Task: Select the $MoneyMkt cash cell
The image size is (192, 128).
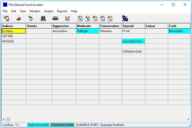Action: tap(179, 31)
